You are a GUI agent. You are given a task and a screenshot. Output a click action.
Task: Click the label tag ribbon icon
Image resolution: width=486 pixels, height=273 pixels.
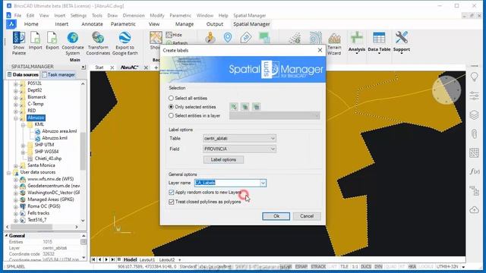[x=246, y=37]
